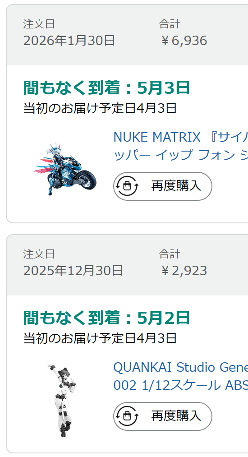Click the repurchase cart icon for QUANKAI order
Viewport: 248px width, 457px height.
pyautogui.click(x=127, y=416)
